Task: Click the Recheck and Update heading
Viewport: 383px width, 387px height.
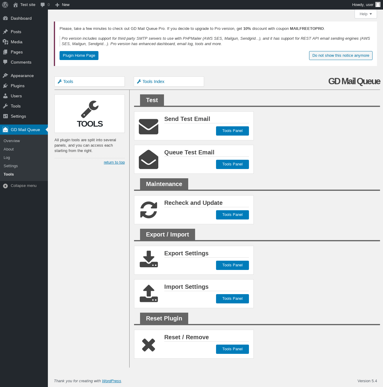Action: (x=194, y=203)
